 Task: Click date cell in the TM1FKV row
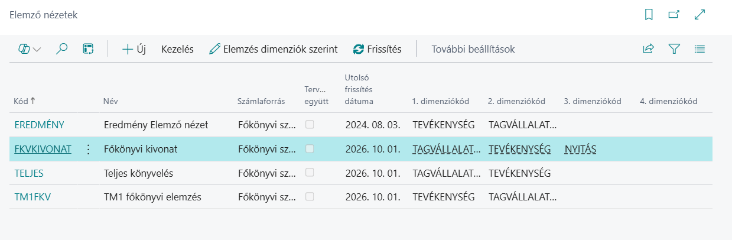click(373, 197)
